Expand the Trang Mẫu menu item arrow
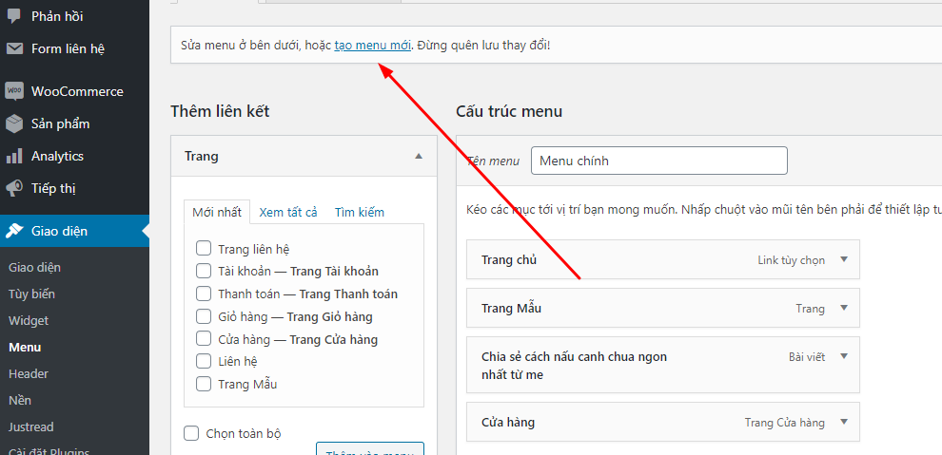 [843, 308]
